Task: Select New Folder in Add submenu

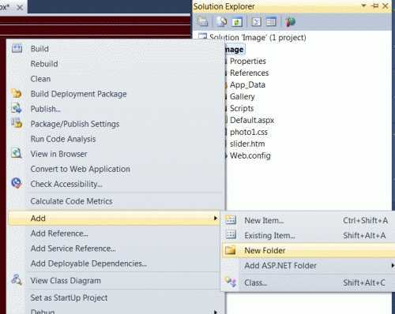Action: (x=265, y=250)
